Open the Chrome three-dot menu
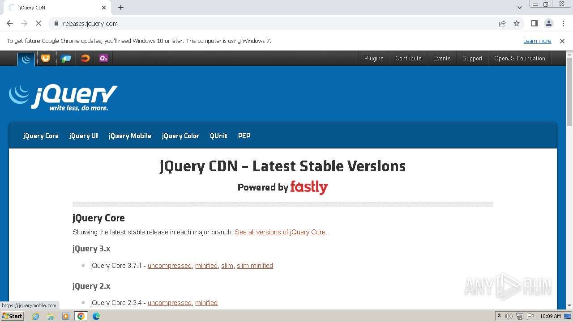573x322 pixels. (x=563, y=23)
